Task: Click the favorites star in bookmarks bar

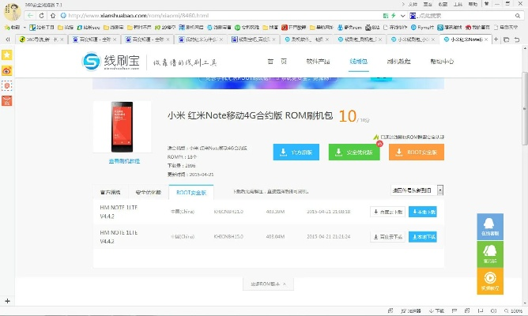Action: pos(7,28)
